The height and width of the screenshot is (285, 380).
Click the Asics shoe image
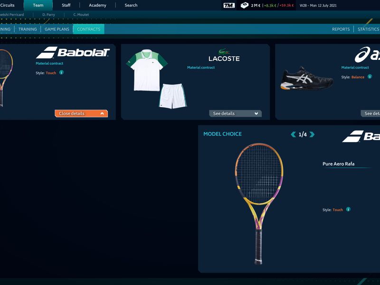(307, 78)
